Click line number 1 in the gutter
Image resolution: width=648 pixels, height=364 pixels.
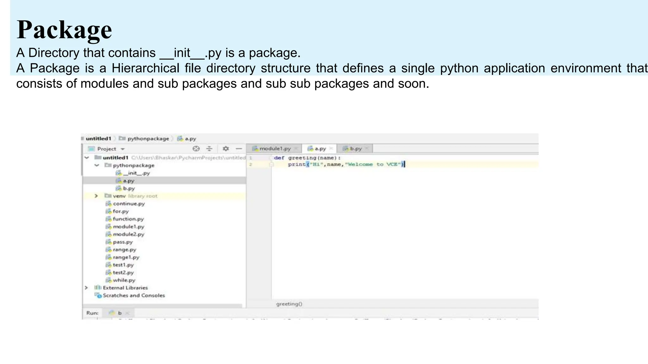(250, 158)
